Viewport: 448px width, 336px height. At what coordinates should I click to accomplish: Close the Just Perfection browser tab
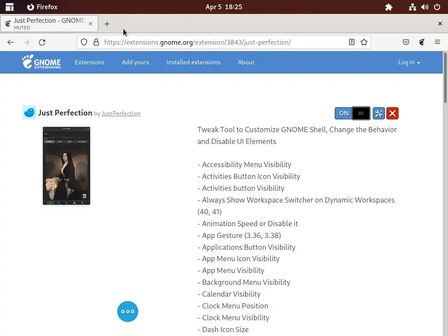coord(91,24)
